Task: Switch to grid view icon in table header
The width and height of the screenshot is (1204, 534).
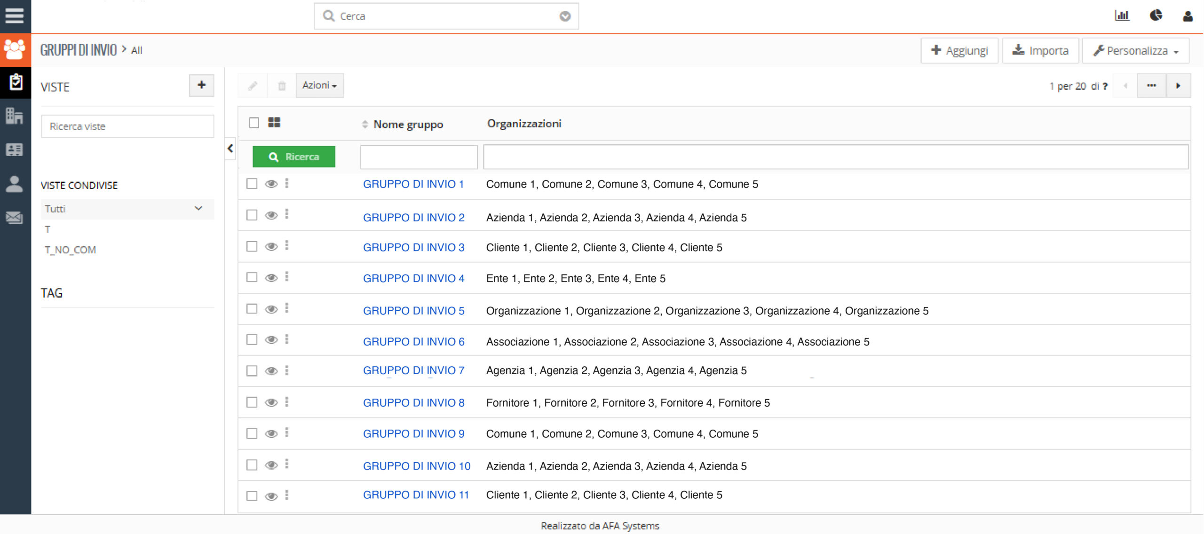Action: pyautogui.click(x=274, y=123)
